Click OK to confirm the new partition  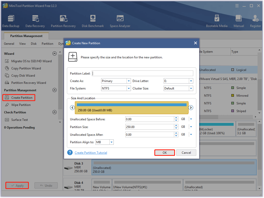point(164,152)
